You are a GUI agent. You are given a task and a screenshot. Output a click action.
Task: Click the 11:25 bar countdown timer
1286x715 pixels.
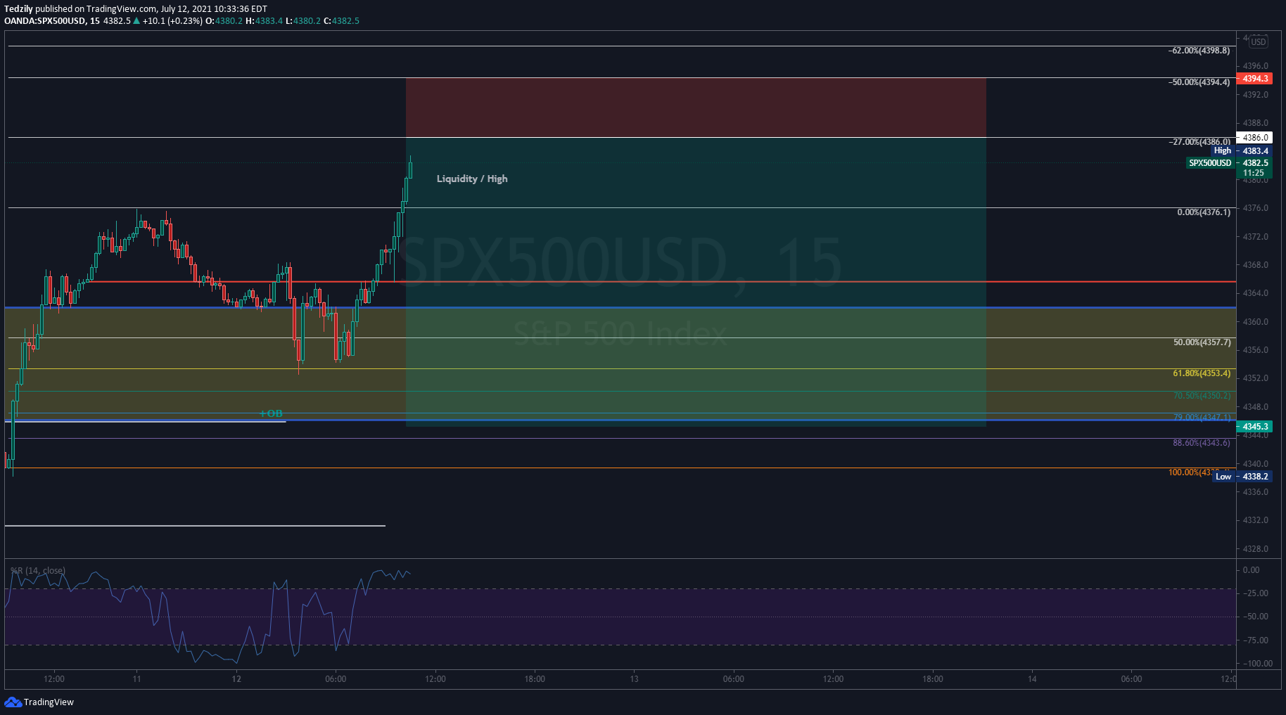[x=1253, y=173]
